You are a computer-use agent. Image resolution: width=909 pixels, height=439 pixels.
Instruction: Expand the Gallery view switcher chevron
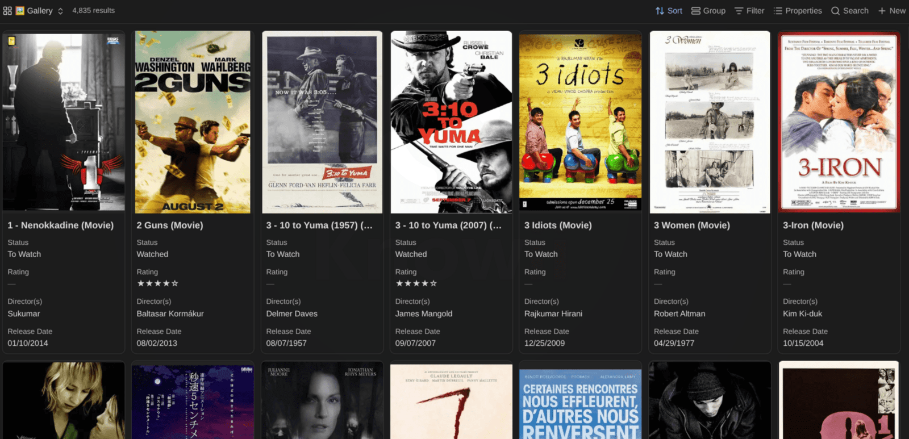60,11
